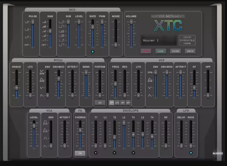Click the CHORUS amount slider handle
Screen dimensions: 227x166
point(80,130)
